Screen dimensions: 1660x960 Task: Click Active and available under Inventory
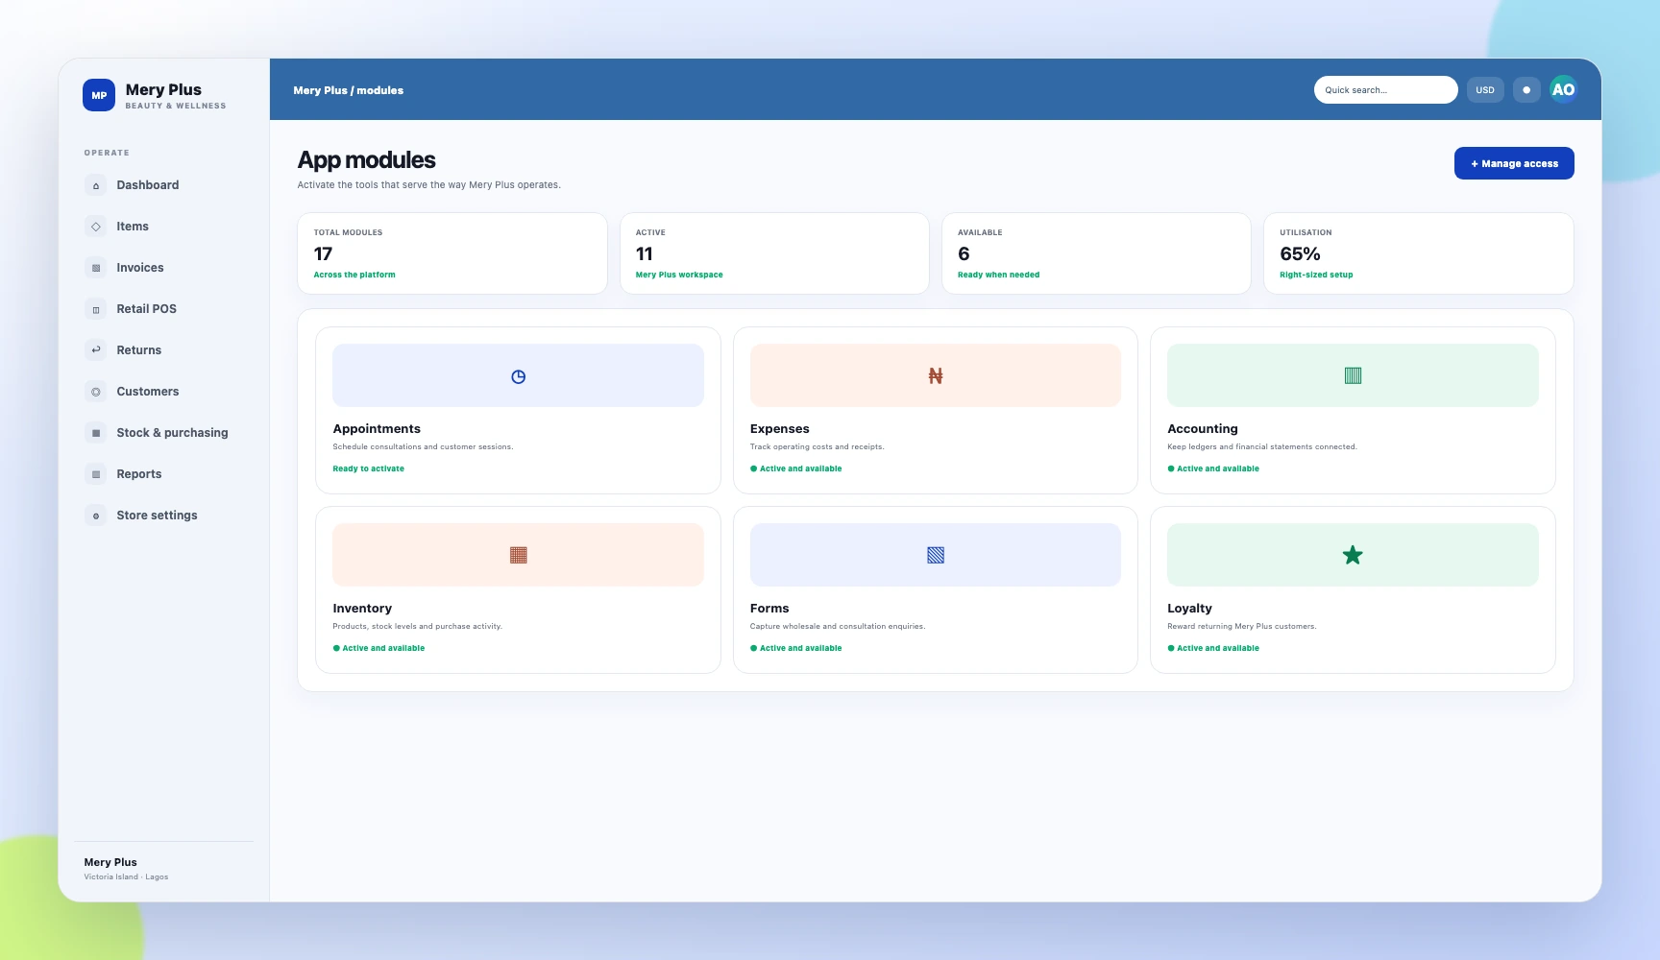click(x=379, y=648)
